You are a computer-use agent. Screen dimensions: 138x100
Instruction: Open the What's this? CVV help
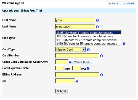(81, 62)
